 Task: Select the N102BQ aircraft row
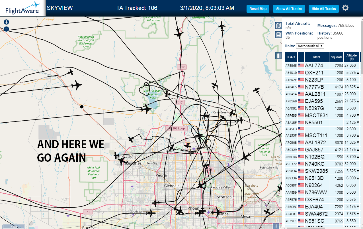[322, 157]
